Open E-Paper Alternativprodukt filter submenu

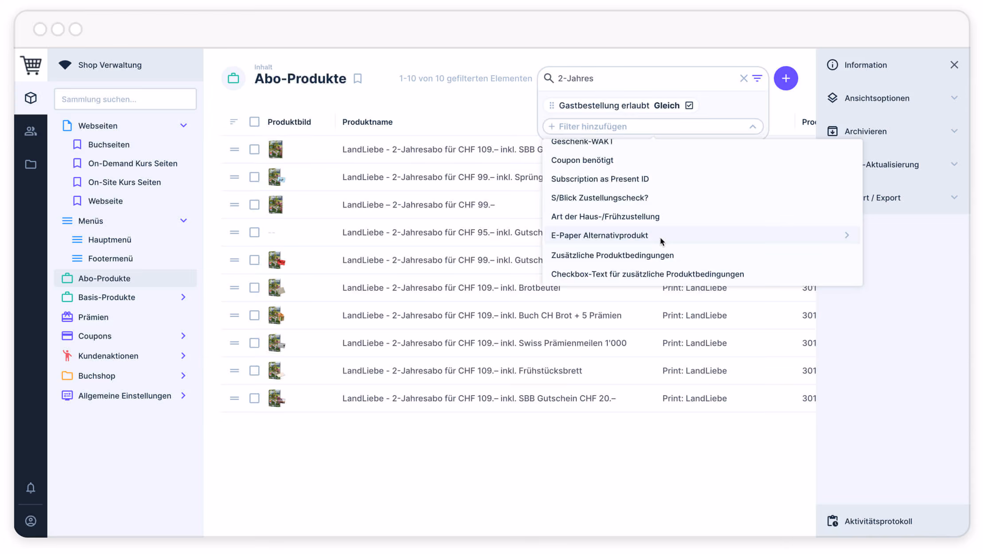702,235
